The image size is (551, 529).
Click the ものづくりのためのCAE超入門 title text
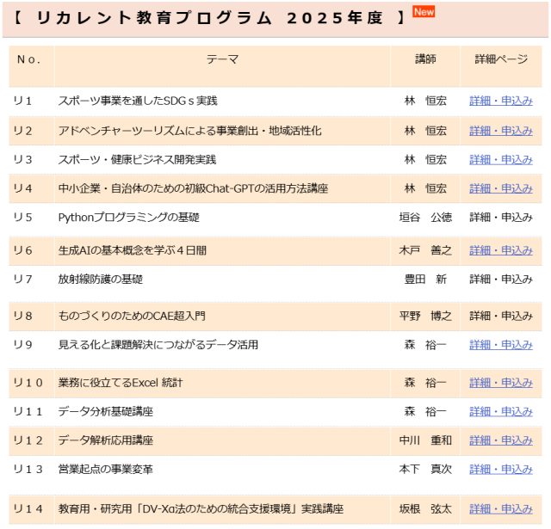pyautogui.click(x=132, y=317)
